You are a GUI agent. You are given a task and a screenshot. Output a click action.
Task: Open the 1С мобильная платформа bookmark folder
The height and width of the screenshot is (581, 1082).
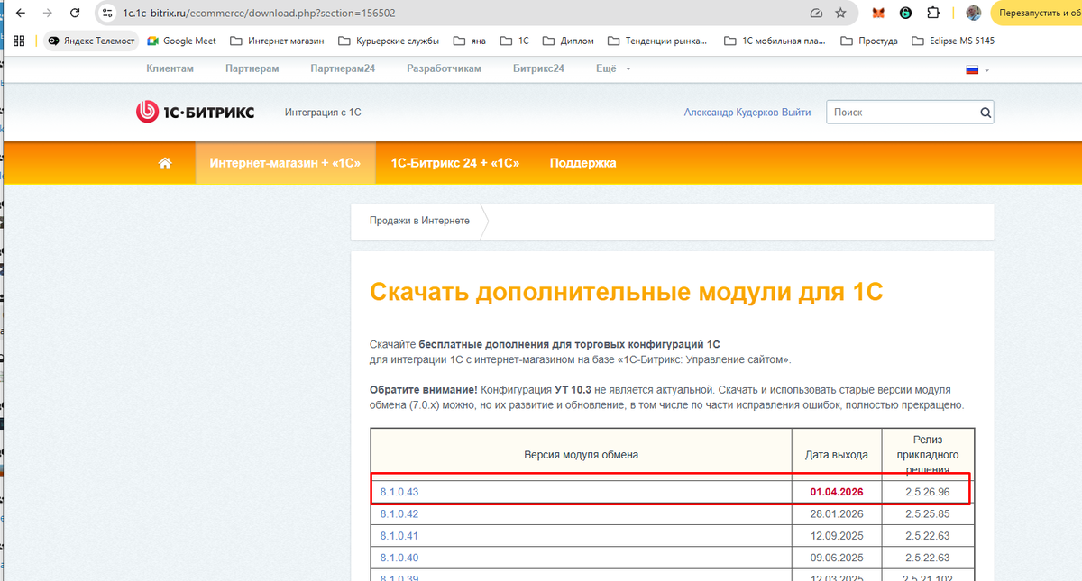[x=775, y=41]
